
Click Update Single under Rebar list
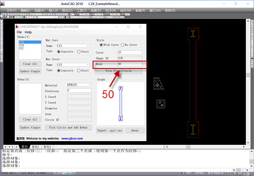30,128
